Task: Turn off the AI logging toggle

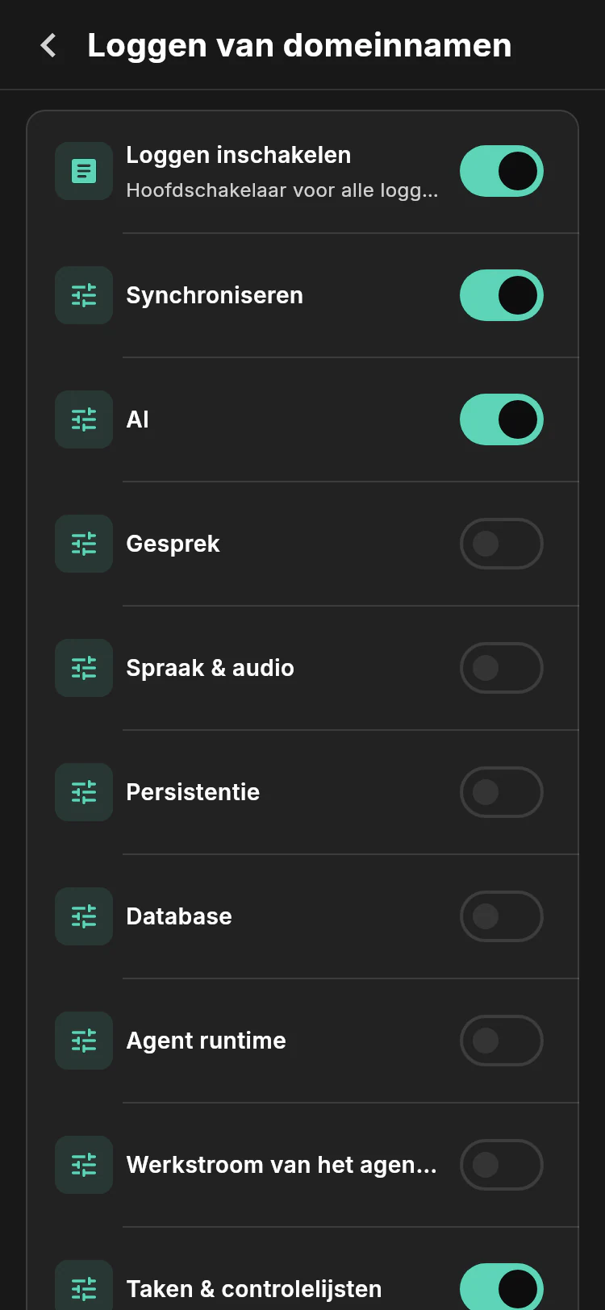Action: tap(502, 419)
